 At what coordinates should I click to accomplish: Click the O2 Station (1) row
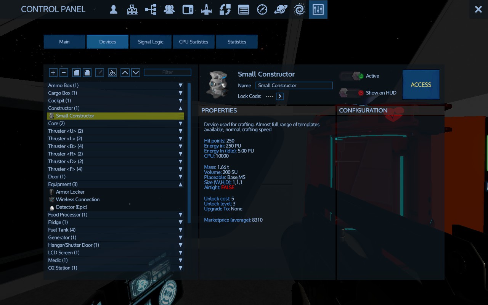(x=116, y=268)
